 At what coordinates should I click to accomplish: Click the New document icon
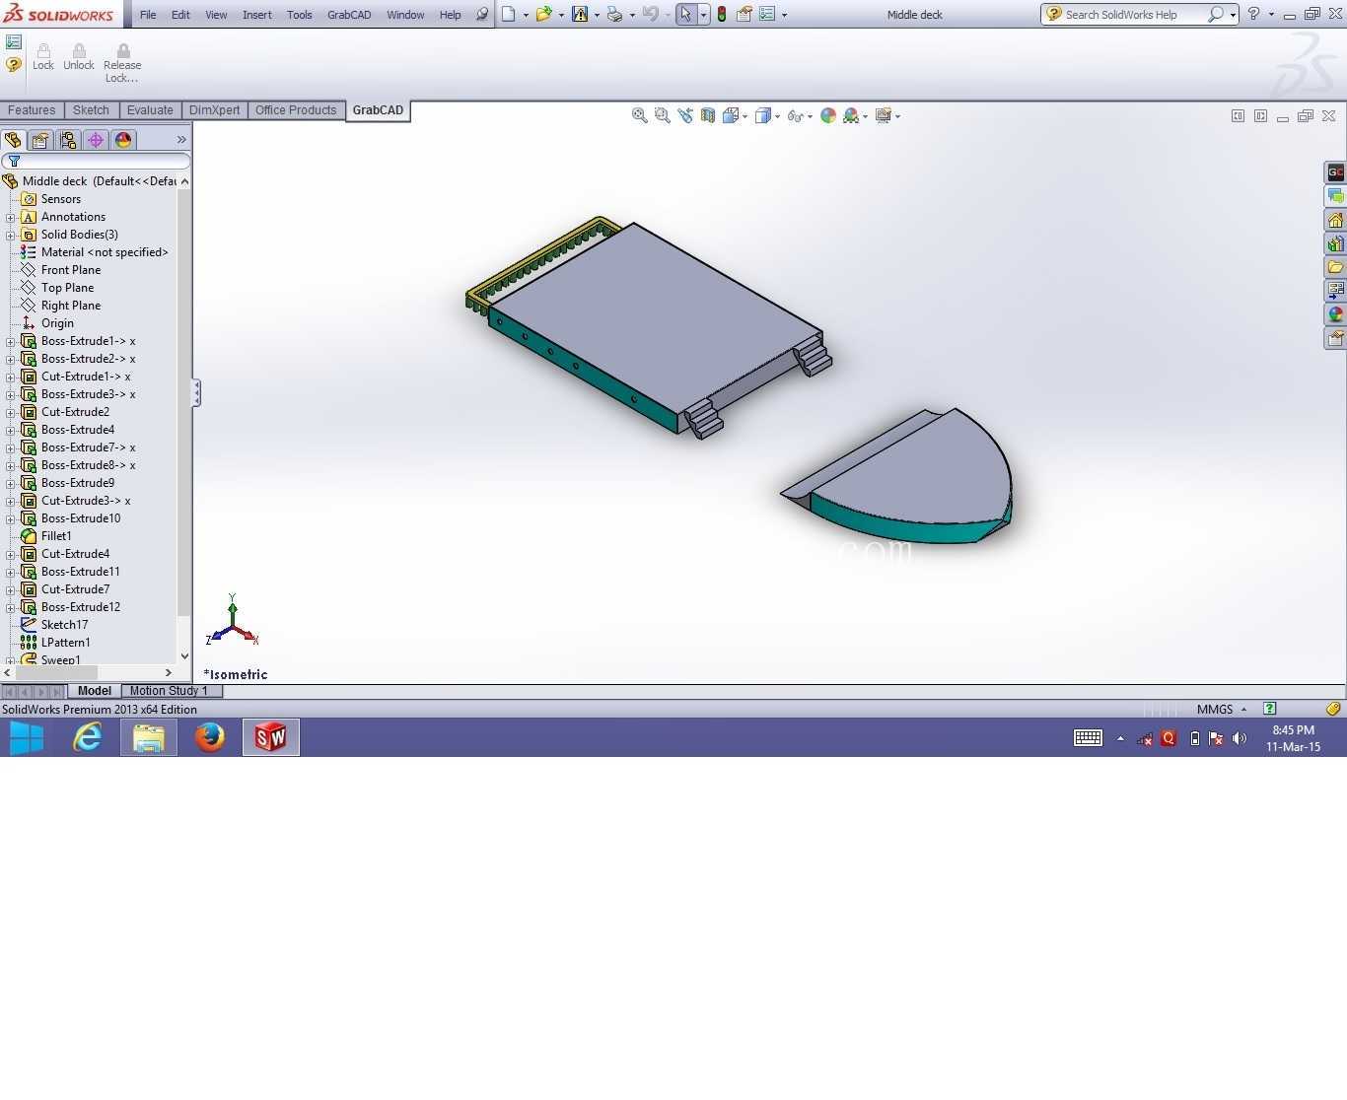coord(509,15)
